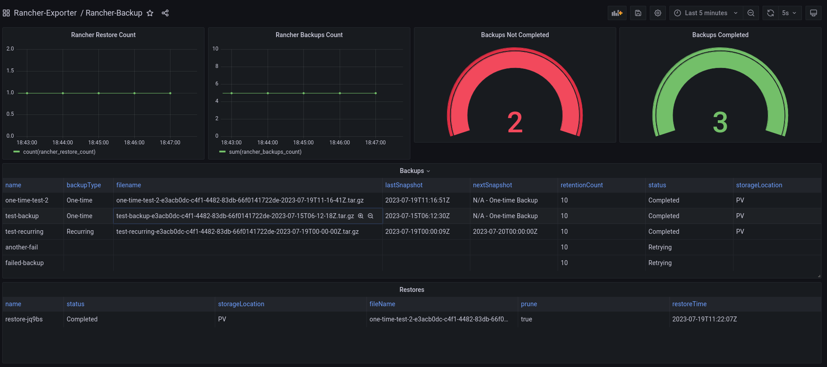
Task: Click the prune value true cell
Action: point(594,319)
